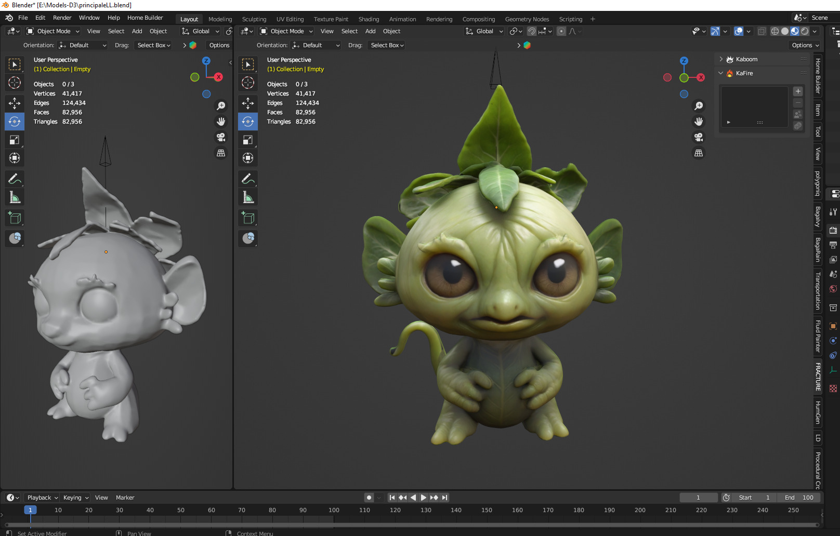Switch to the Geometry Nodes workspace tab
Image resolution: width=840 pixels, height=536 pixels.
pos(527,19)
